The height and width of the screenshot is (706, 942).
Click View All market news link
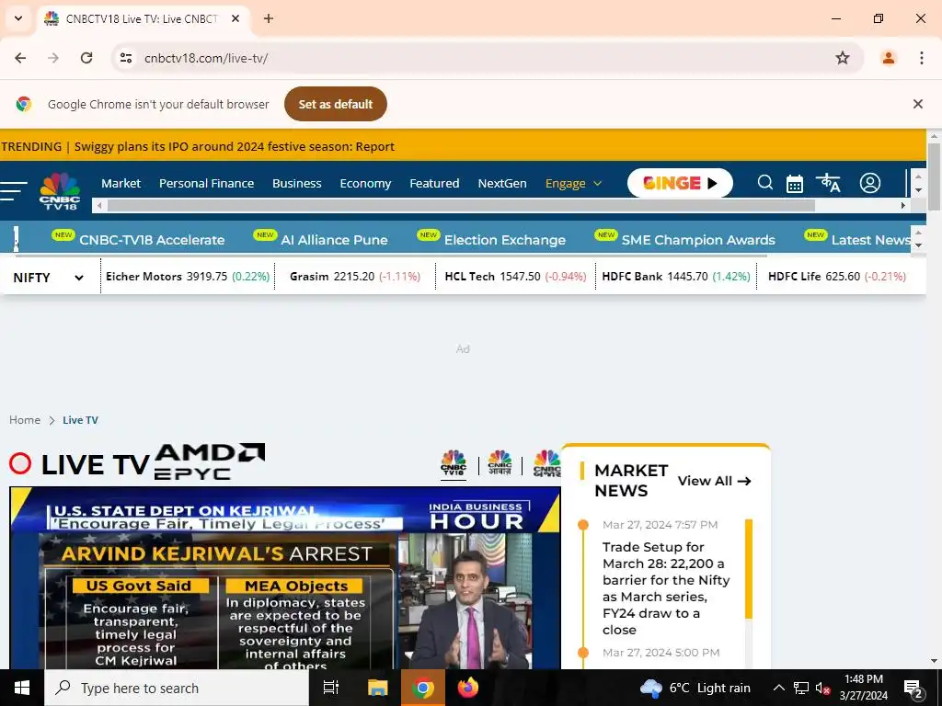pos(714,481)
